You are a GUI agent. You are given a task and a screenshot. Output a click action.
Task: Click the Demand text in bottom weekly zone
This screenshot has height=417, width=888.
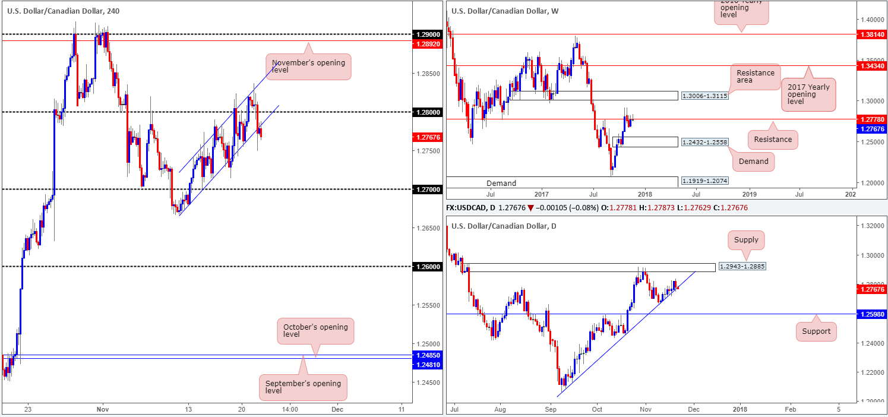click(501, 183)
